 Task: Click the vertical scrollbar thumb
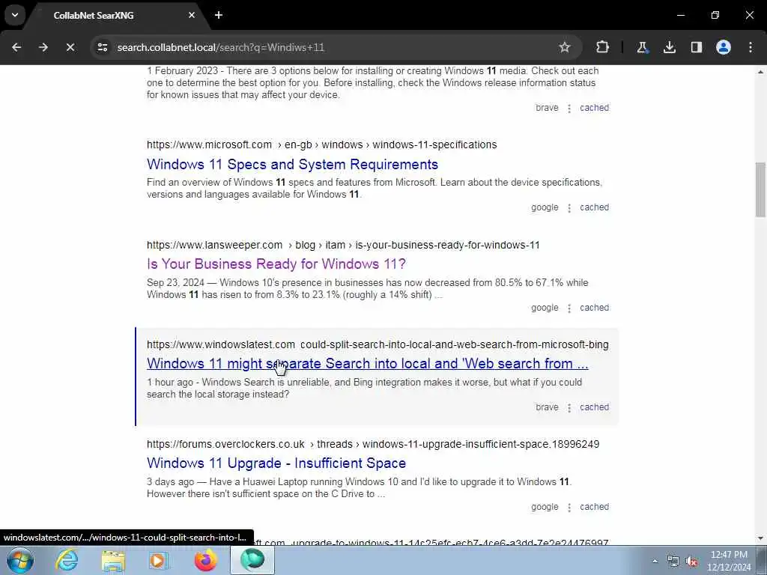[x=760, y=189]
